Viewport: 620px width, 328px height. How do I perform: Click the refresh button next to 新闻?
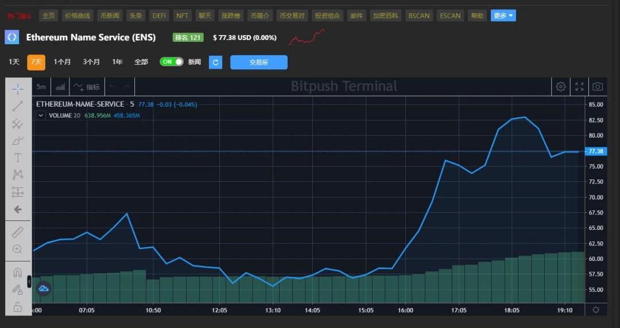pyautogui.click(x=215, y=62)
